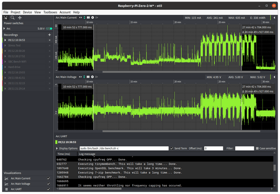Collapse the Arc Main Current statistics panel arrow
This screenshot has width=280, height=194.
click(275, 18)
